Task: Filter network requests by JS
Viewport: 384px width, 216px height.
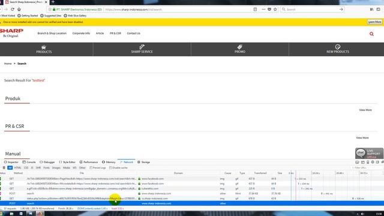Action: (x=32, y=168)
